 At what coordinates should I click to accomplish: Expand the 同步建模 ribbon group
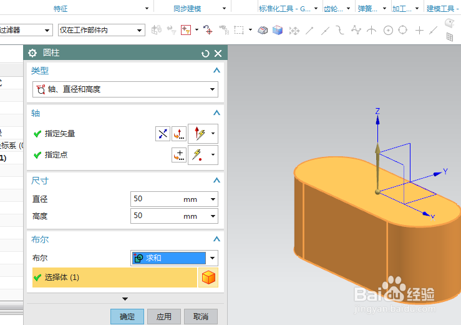[224, 8]
